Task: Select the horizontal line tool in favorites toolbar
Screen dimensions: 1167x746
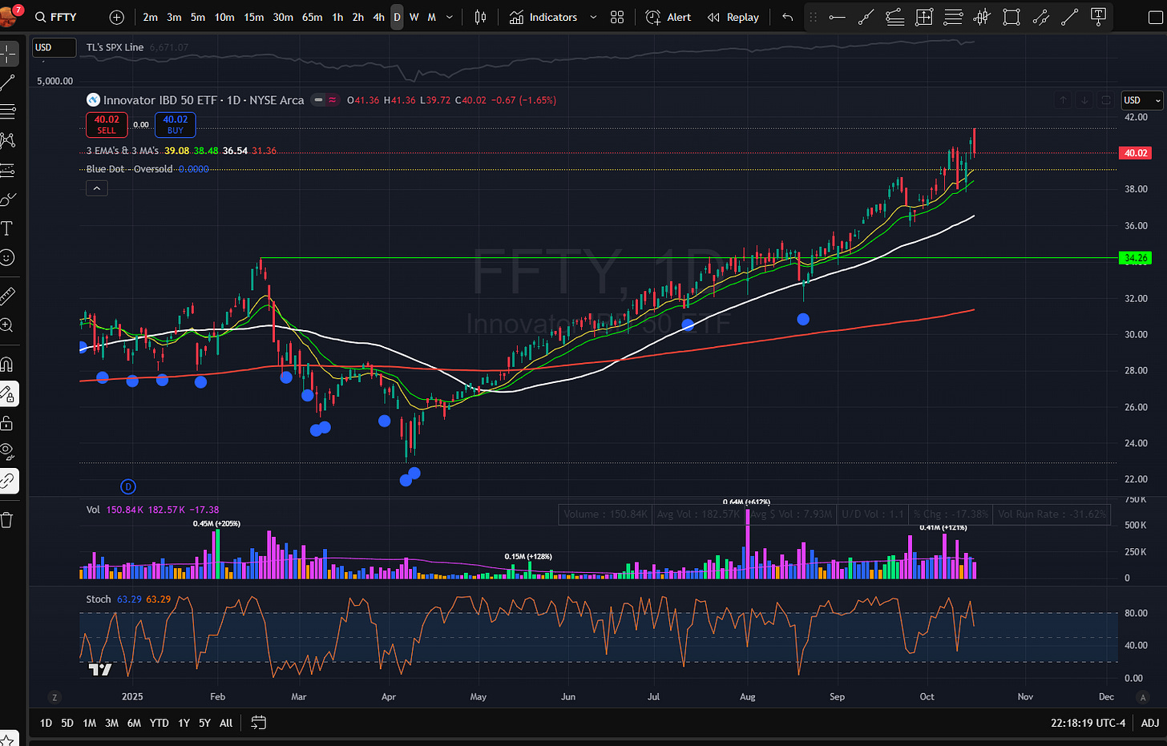Action: tap(837, 17)
